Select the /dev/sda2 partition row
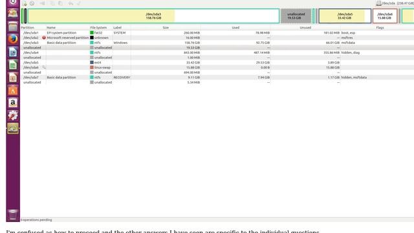The width and height of the screenshot is (414, 233). tap(217, 38)
